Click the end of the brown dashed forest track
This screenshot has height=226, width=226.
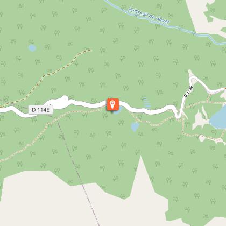90,51
